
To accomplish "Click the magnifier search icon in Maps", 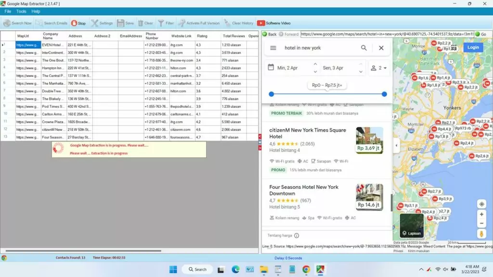I will [364, 48].
